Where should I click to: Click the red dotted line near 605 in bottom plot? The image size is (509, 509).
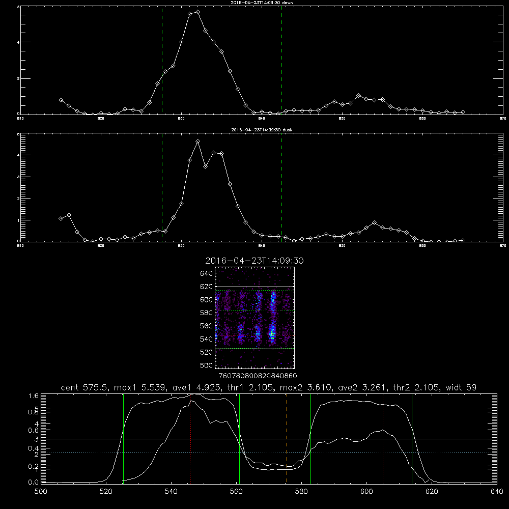383,438
